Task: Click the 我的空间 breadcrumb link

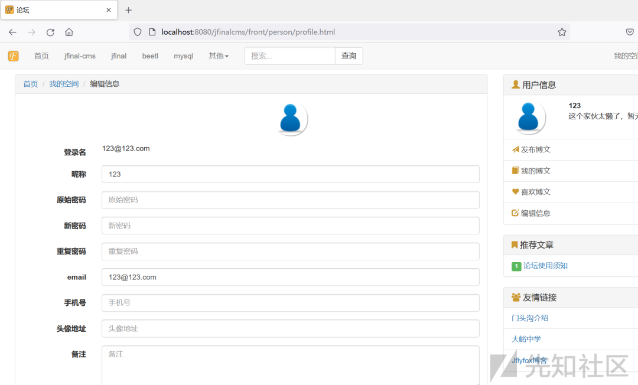Action: pos(64,83)
